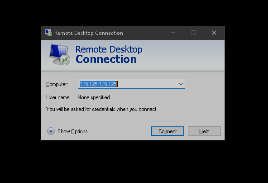
Task: Click the 'None specified' user name text
Action: tap(94, 97)
